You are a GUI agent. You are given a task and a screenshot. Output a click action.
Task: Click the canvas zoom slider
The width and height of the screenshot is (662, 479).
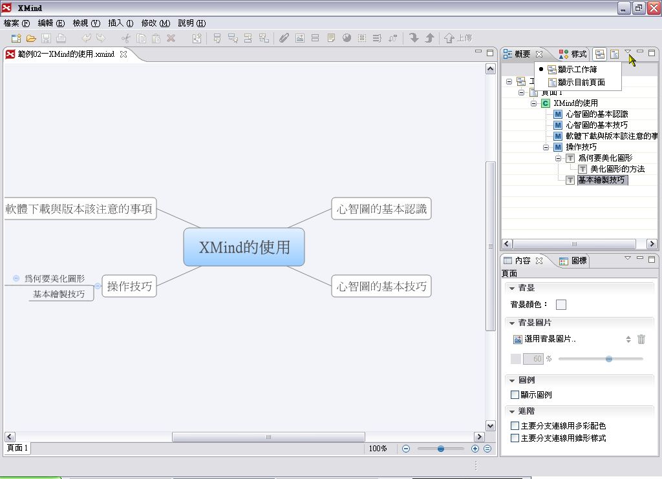(440, 449)
